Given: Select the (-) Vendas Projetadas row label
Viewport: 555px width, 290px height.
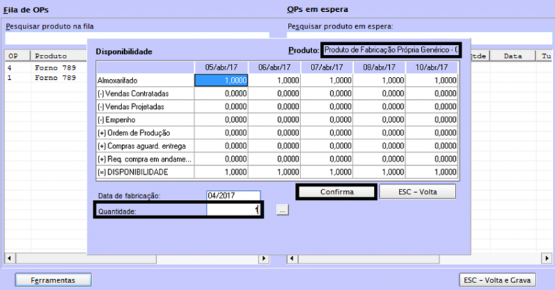Looking at the screenshot, I should click(145, 107).
